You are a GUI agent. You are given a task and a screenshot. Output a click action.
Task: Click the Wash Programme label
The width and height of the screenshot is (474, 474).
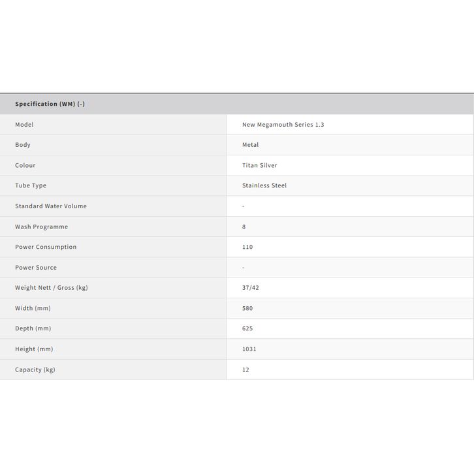42,227
